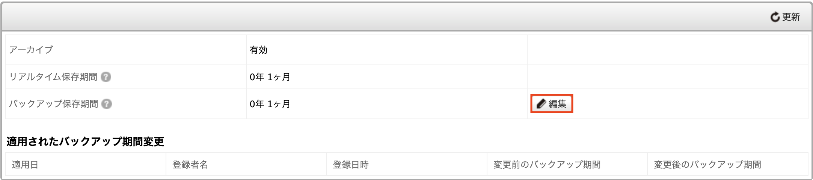This screenshot has width=813, height=180.
Task: Click the 適用日 column header
Action: point(25,165)
